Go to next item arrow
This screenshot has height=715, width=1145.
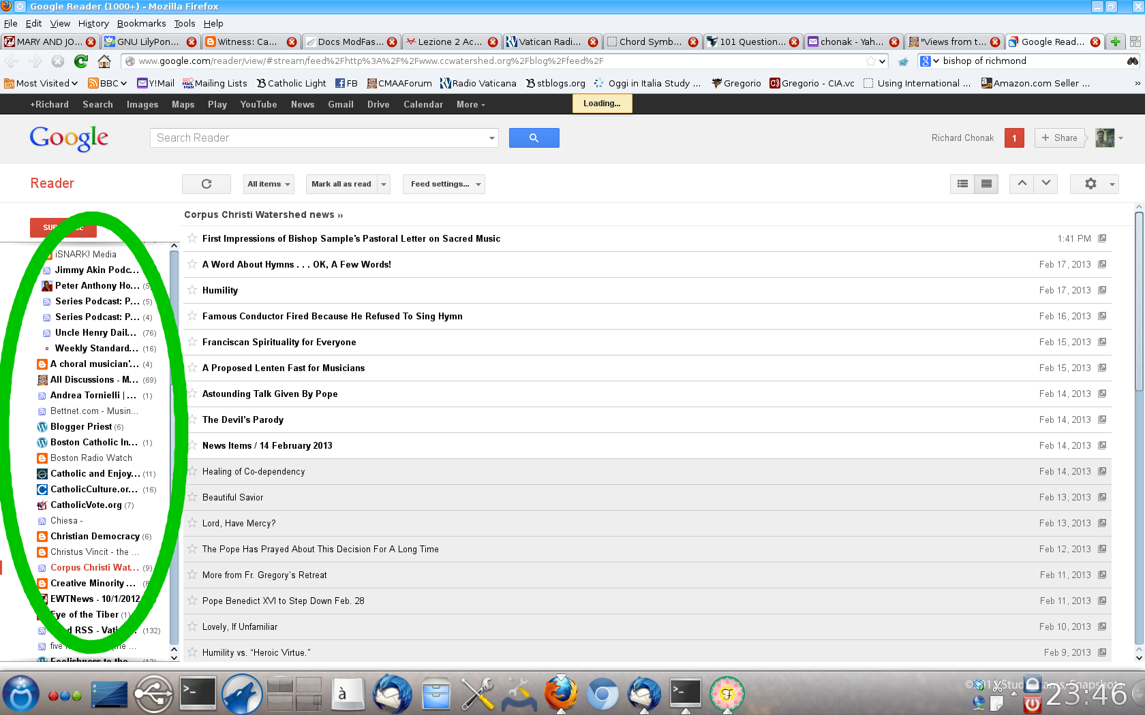tap(1045, 184)
